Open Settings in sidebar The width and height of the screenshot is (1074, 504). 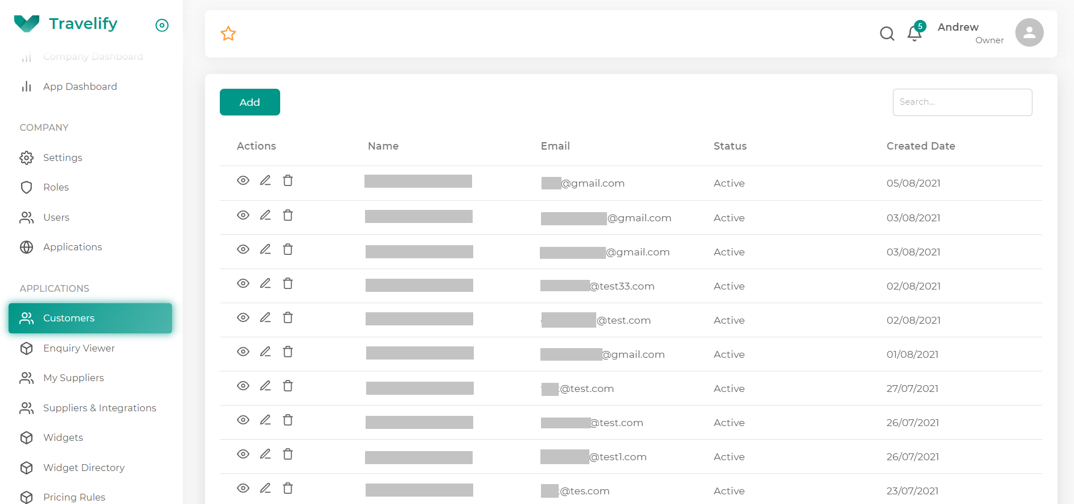pos(63,158)
